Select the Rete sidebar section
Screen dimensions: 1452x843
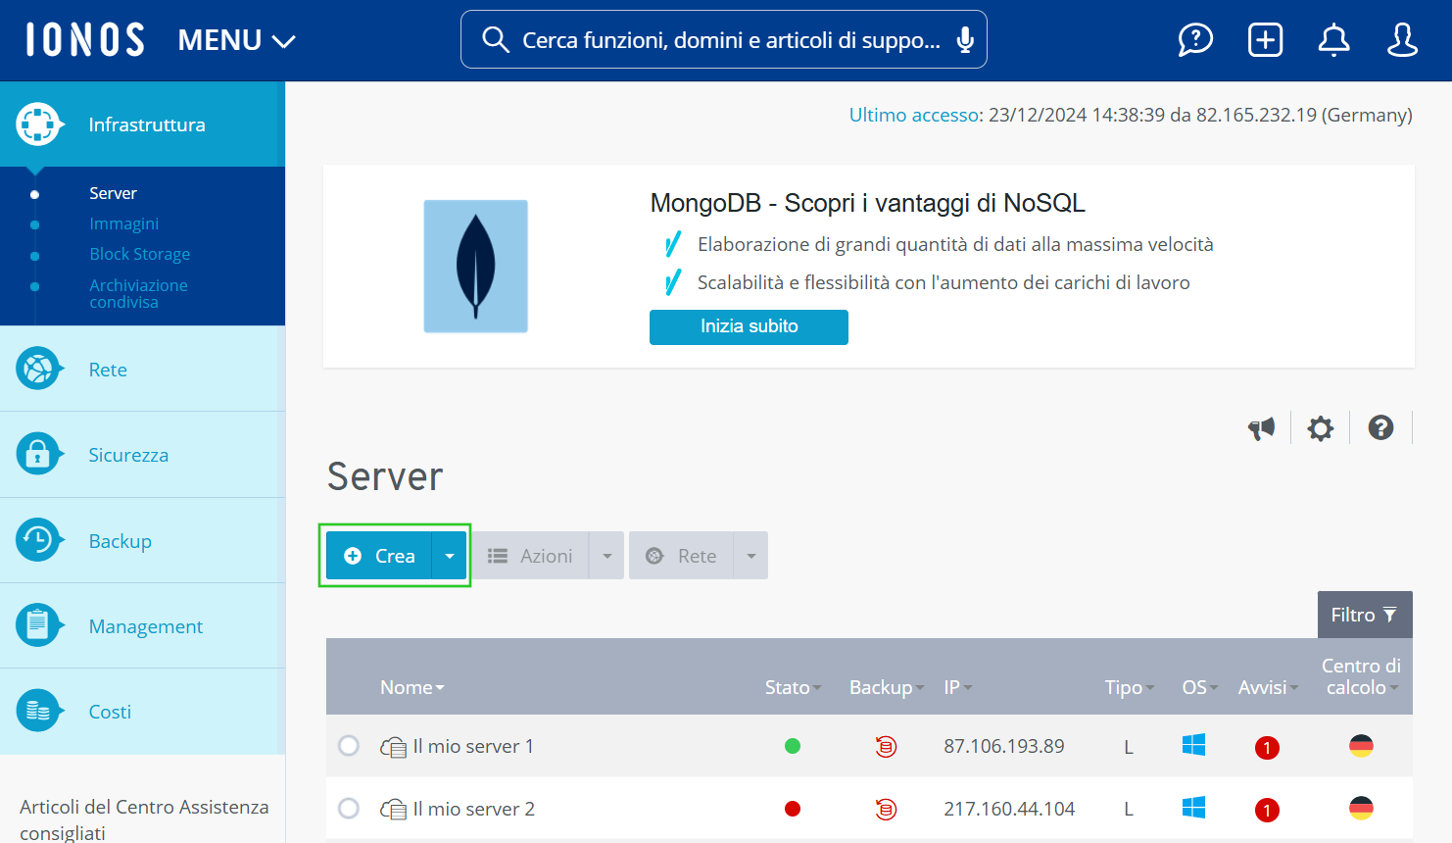142,370
